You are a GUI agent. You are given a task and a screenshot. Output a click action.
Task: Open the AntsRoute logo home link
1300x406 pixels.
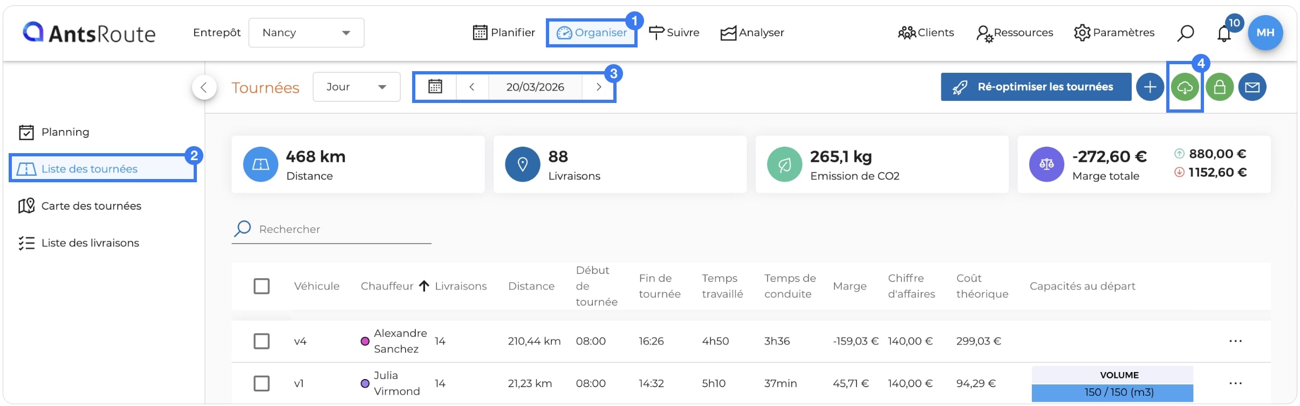pyautogui.click(x=89, y=33)
